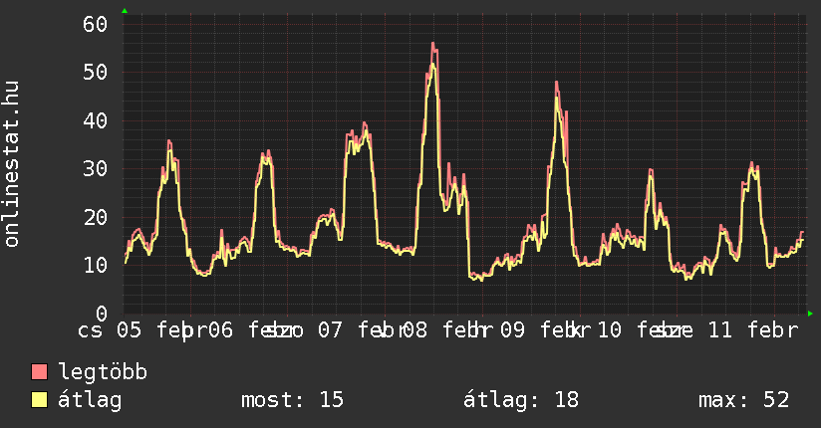Select the legtöbb legend text
Image resolution: width=821 pixels, height=428 pixels.
104,372
